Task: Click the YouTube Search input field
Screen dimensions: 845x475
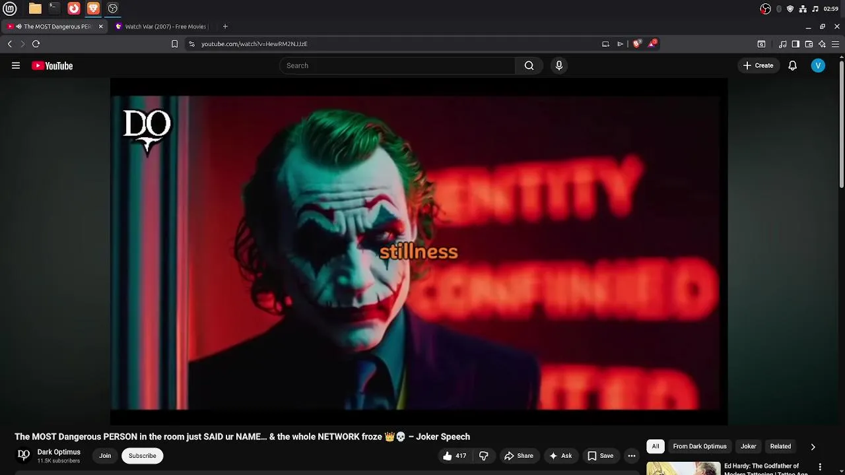Action: click(397, 65)
